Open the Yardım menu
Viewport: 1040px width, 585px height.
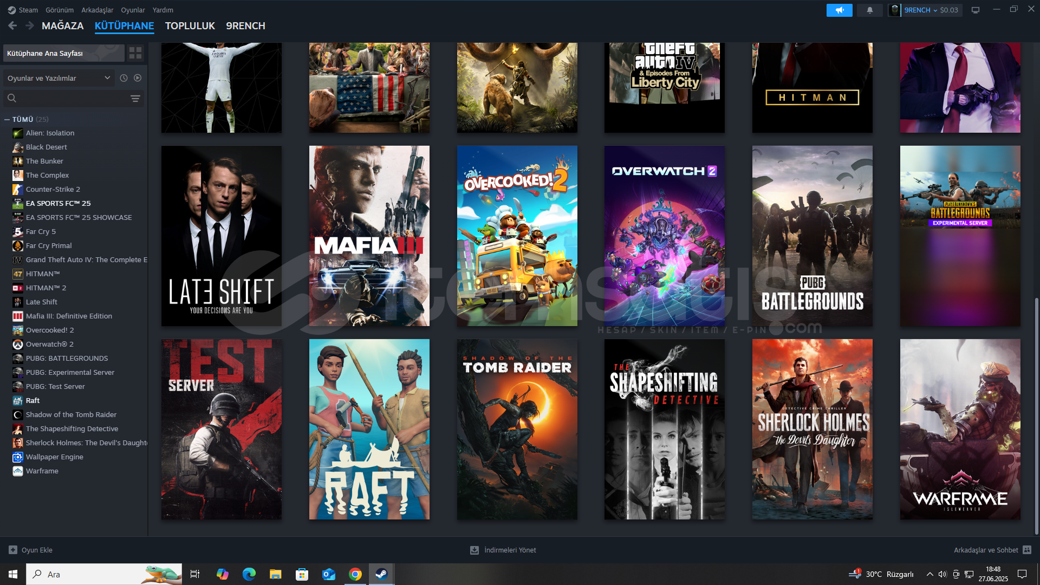pyautogui.click(x=163, y=10)
